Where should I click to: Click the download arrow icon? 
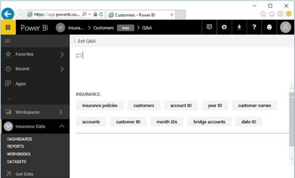click(239, 27)
